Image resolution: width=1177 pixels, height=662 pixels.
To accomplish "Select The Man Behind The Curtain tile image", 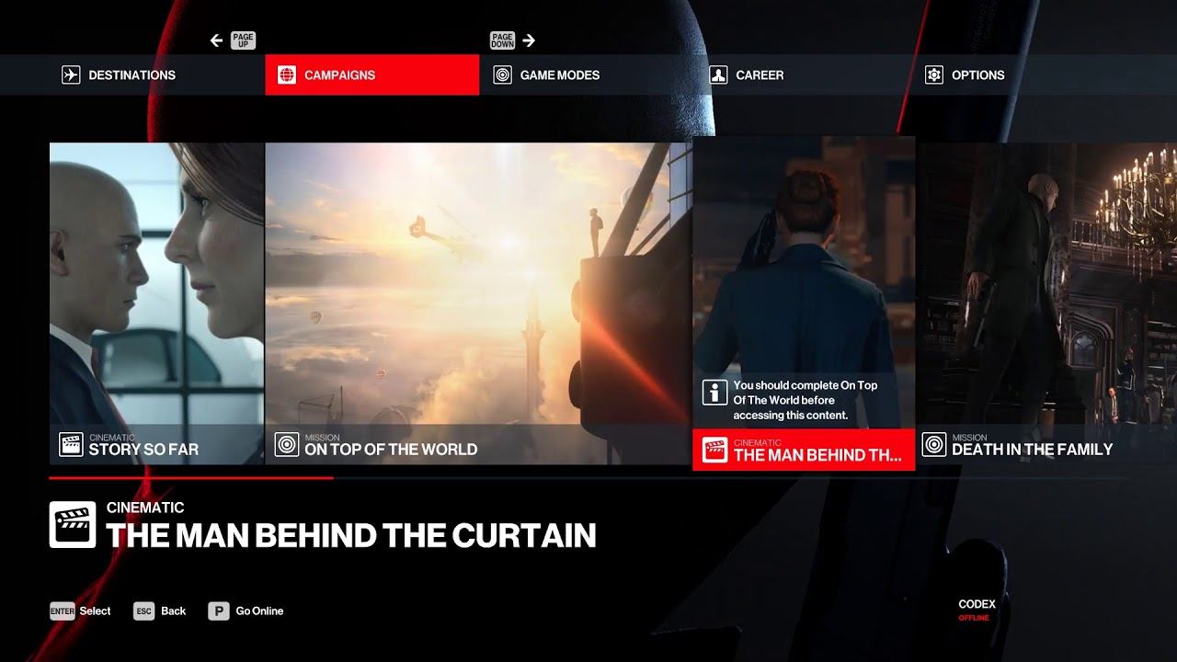I will (804, 283).
